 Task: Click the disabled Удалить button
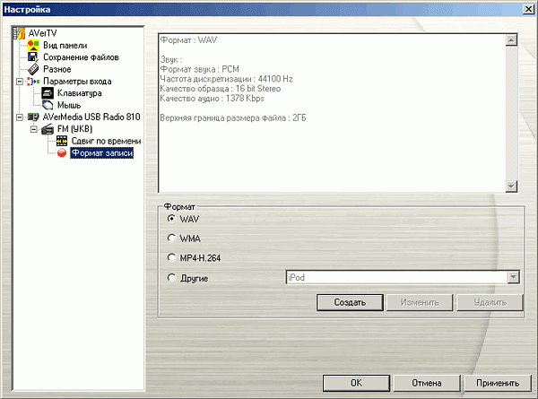pyautogui.click(x=490, y=302)
